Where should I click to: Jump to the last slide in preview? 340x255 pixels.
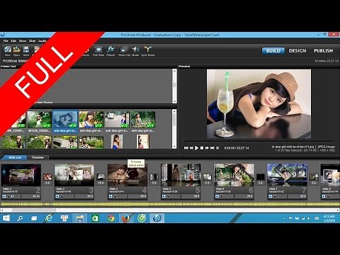coord(212,148)
